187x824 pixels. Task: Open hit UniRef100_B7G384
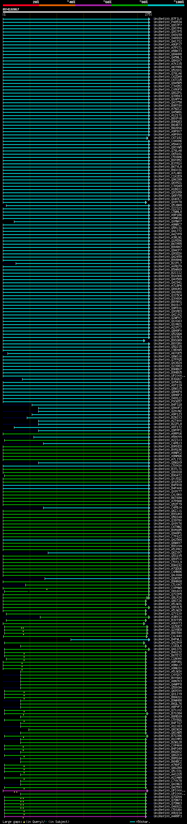pos(167,713)
